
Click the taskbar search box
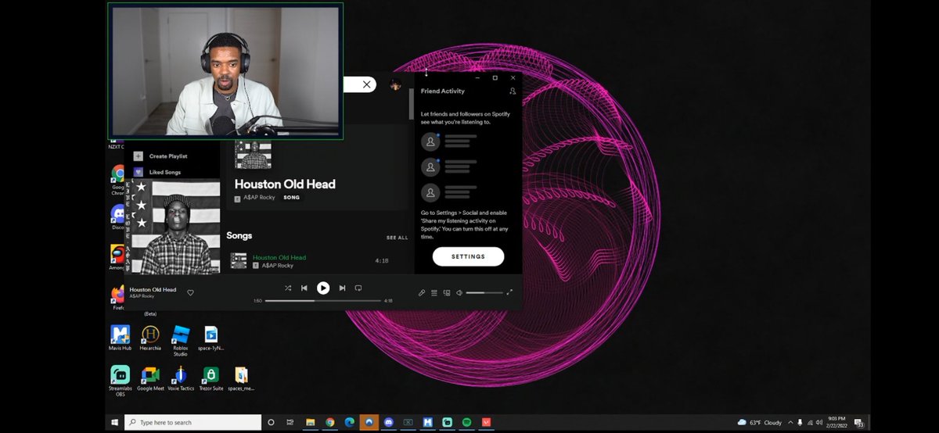(192, 422)
